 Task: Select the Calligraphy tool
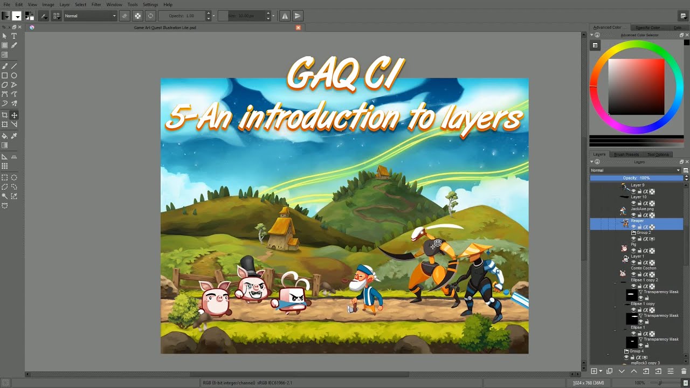tap(14, 46)
